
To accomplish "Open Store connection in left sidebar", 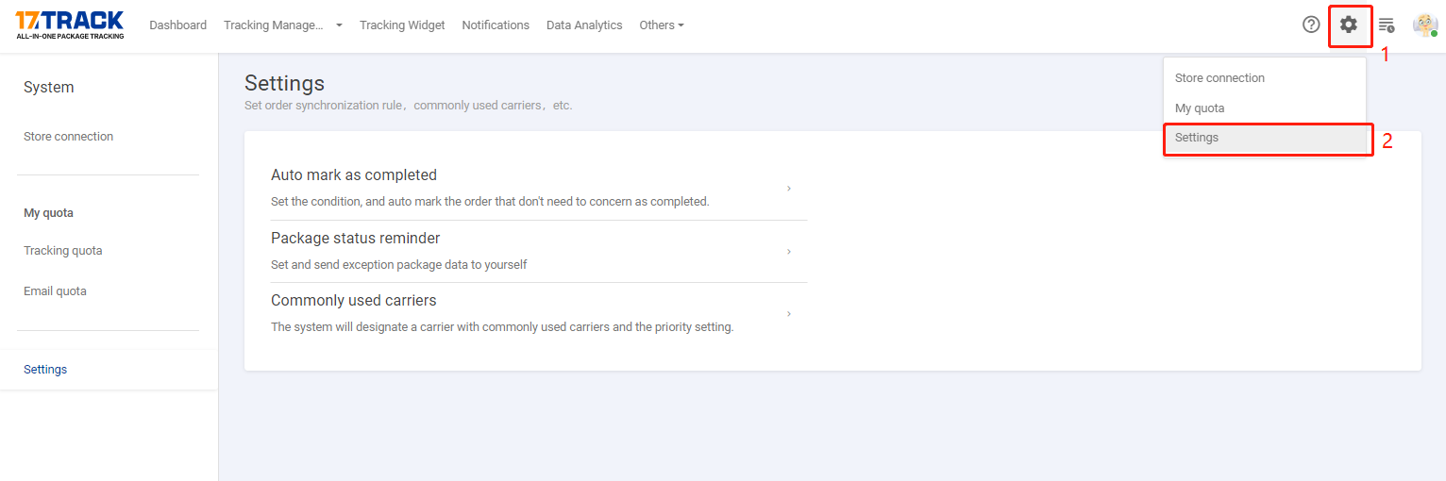I will point(68,137).
